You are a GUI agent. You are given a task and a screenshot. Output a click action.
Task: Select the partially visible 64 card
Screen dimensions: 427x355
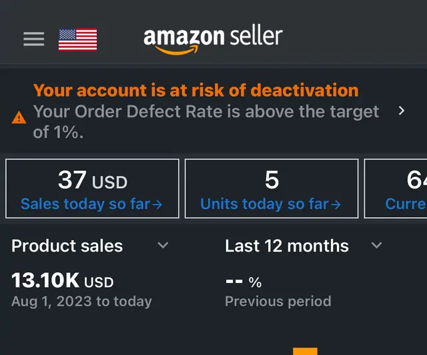click(396, 189)
